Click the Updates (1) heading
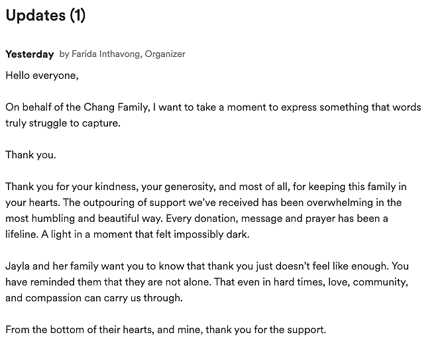 coord(45,15)
